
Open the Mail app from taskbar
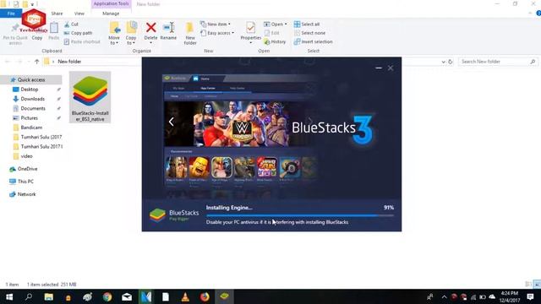pyautogui.click(x=127, y=296)
